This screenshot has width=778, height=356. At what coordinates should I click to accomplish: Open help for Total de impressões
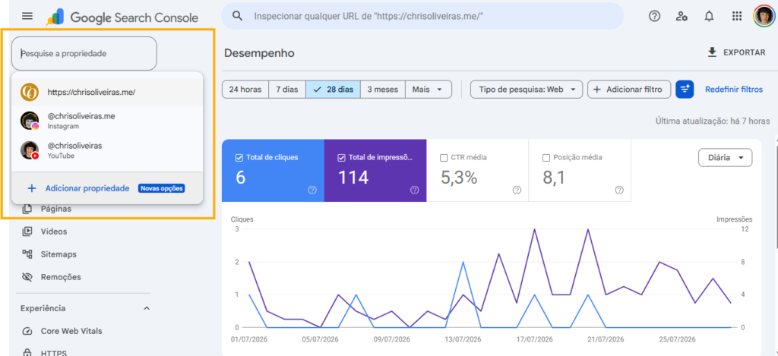pyautogui.click(x=414, y=190)
